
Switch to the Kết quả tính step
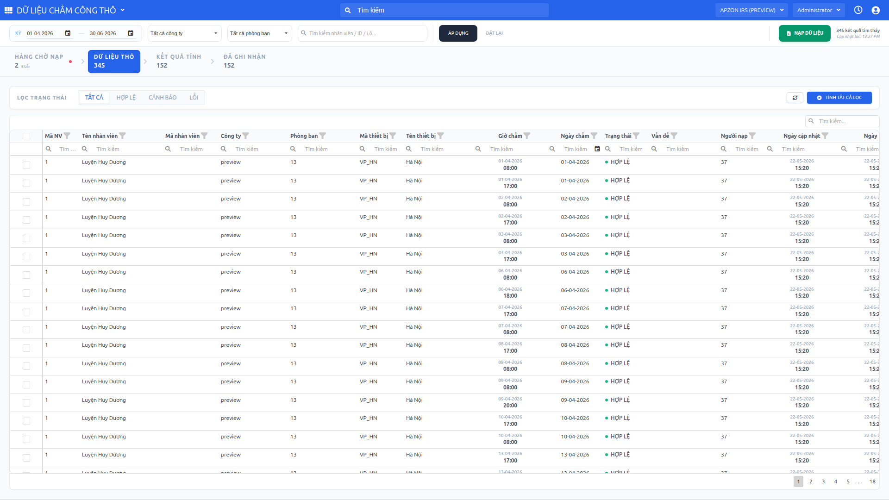[x=179, y=61]
